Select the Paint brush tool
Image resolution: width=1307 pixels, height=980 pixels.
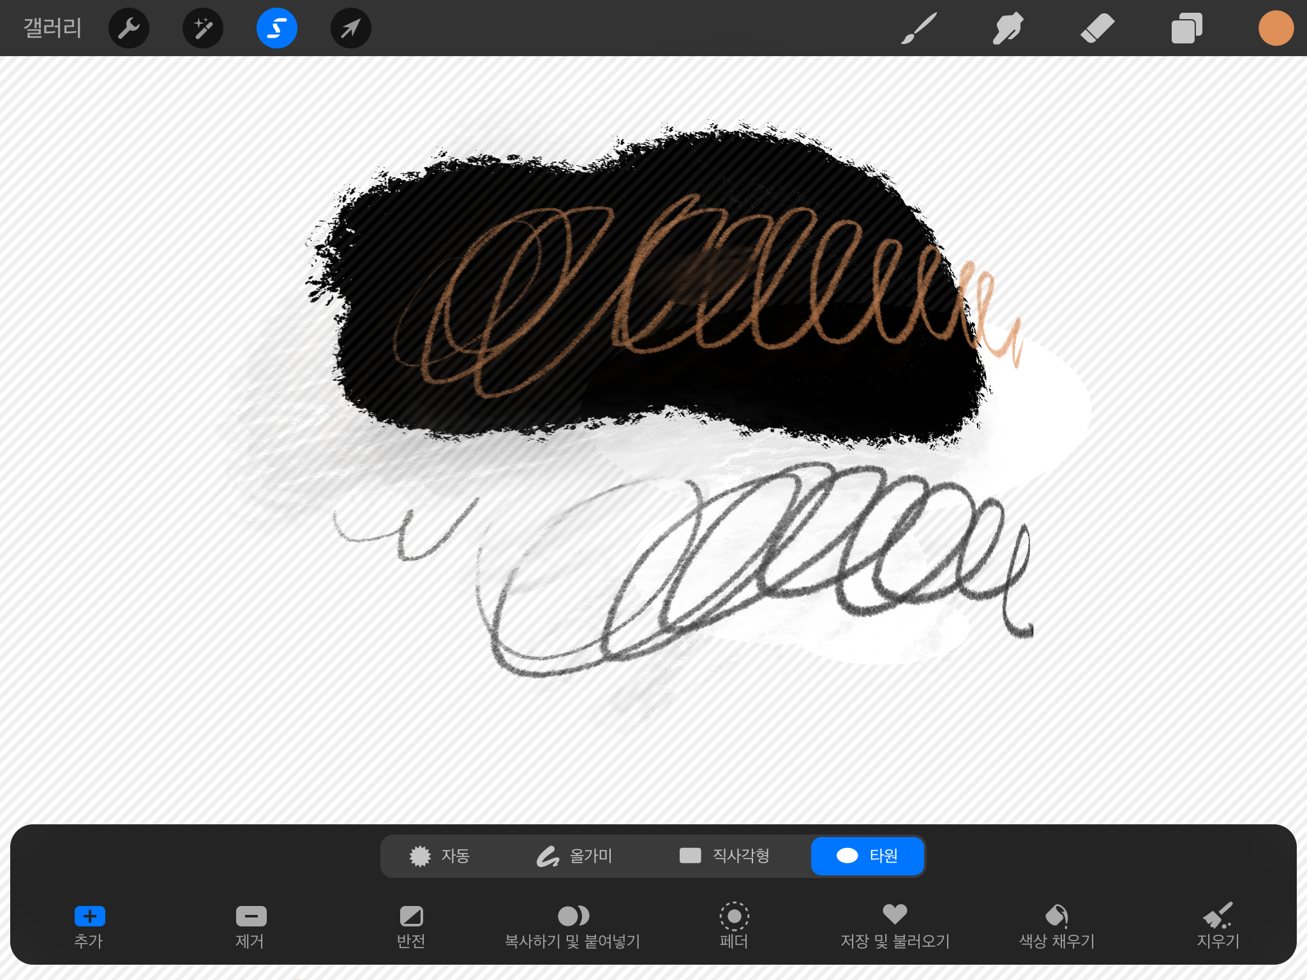919,29
